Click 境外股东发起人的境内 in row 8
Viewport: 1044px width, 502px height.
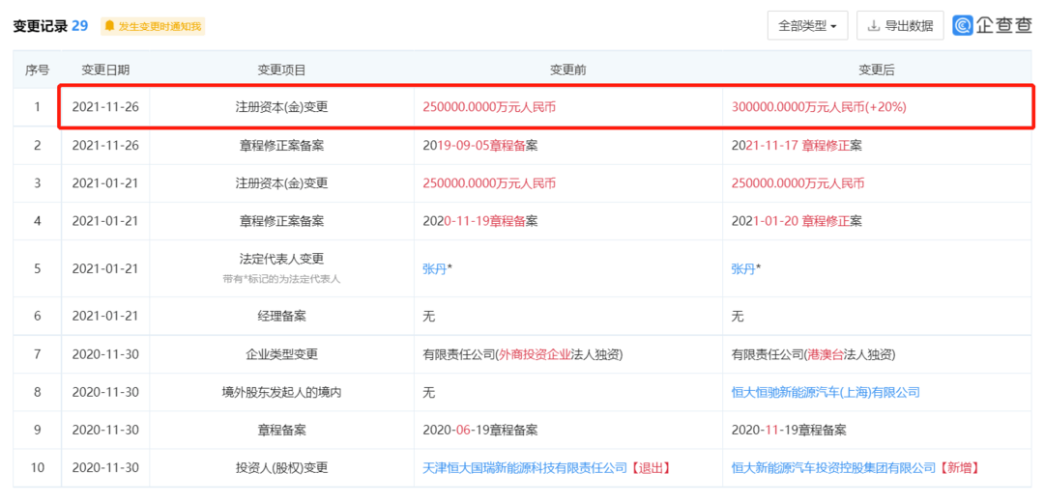click(x=281, y=392)
